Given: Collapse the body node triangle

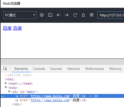Looking at the screenshot, I should point(6,87).
